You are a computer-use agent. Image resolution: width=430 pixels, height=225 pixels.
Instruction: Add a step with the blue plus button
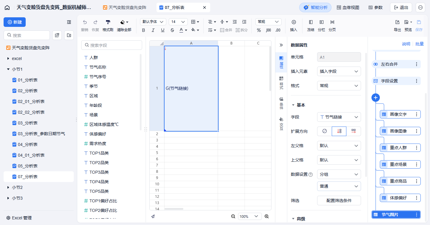376,98
